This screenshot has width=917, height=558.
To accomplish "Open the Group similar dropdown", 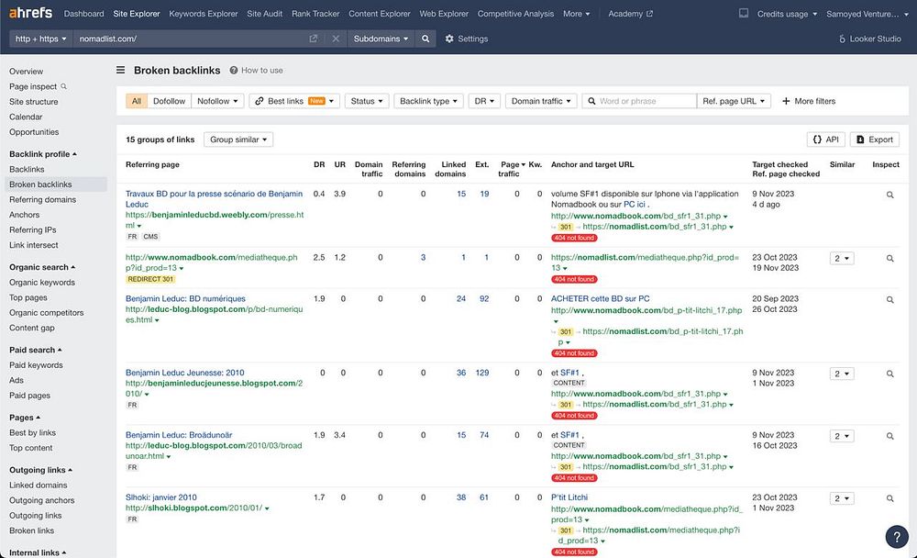I will pos(238,139).
